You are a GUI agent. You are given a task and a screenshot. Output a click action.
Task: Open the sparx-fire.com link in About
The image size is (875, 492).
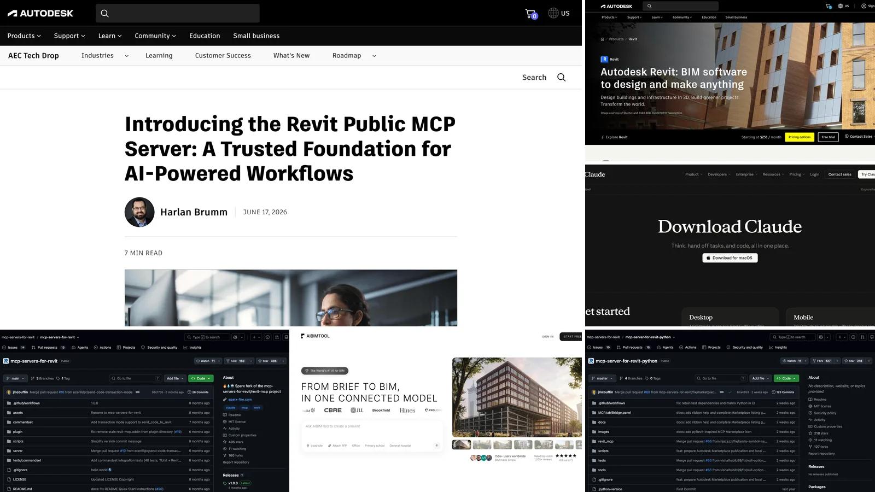[240, 400]
